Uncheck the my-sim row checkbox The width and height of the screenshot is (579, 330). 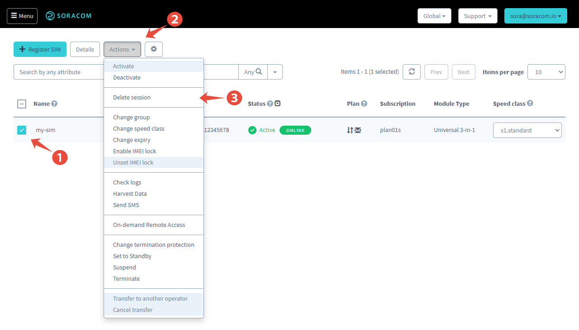[x=22, y=130]
